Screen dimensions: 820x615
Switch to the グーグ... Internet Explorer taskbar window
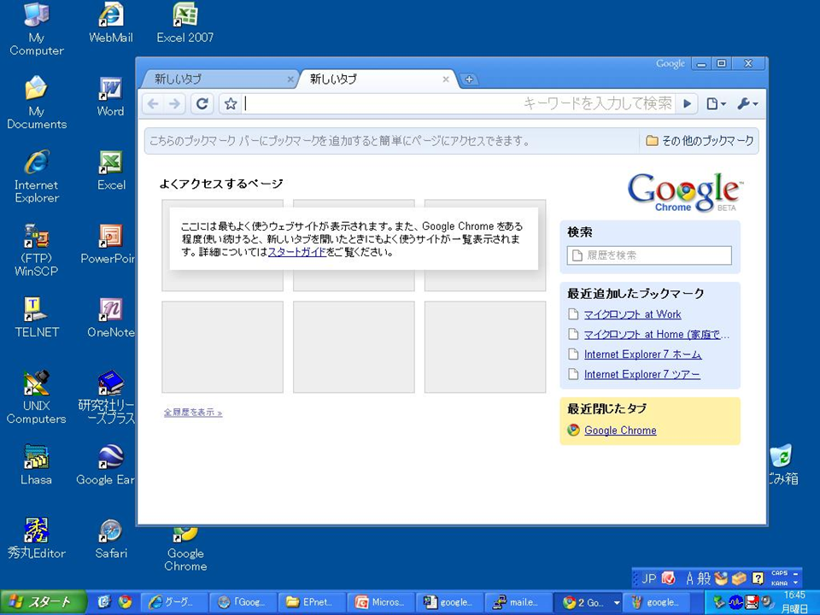pyautogui.click(x=173, y=602)
